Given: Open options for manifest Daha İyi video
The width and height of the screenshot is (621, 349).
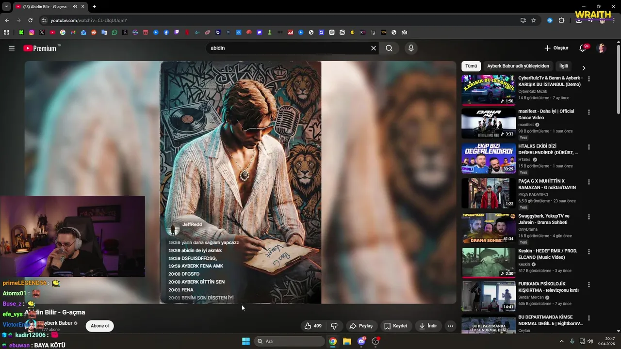Looking at the screenshot, I should [589, 112].
